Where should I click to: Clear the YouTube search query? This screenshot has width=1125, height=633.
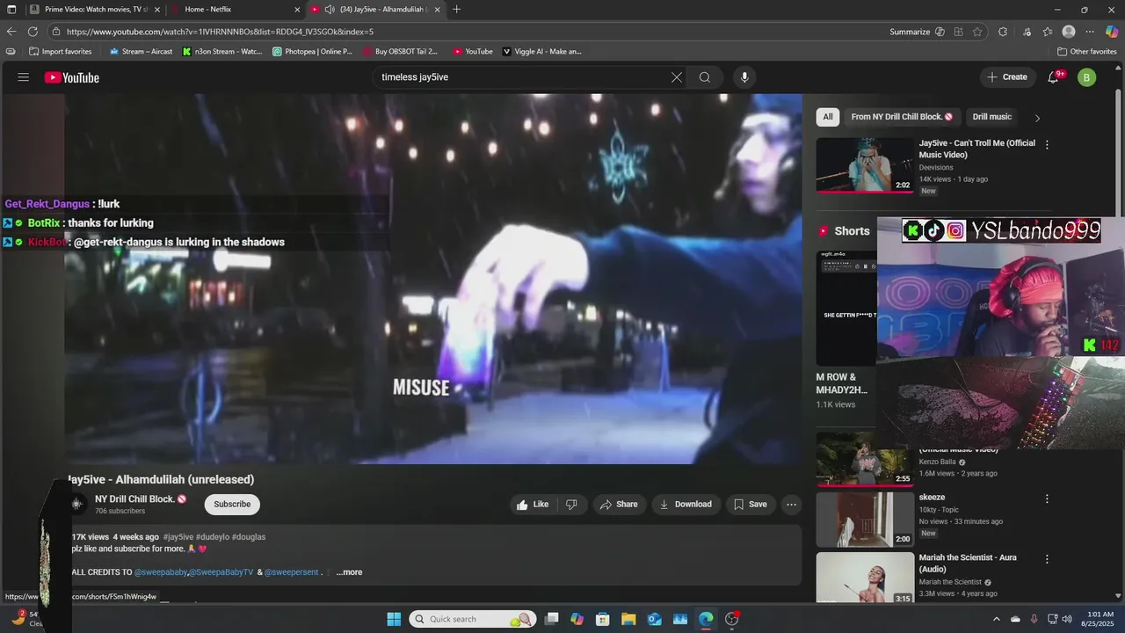(677, 77)
